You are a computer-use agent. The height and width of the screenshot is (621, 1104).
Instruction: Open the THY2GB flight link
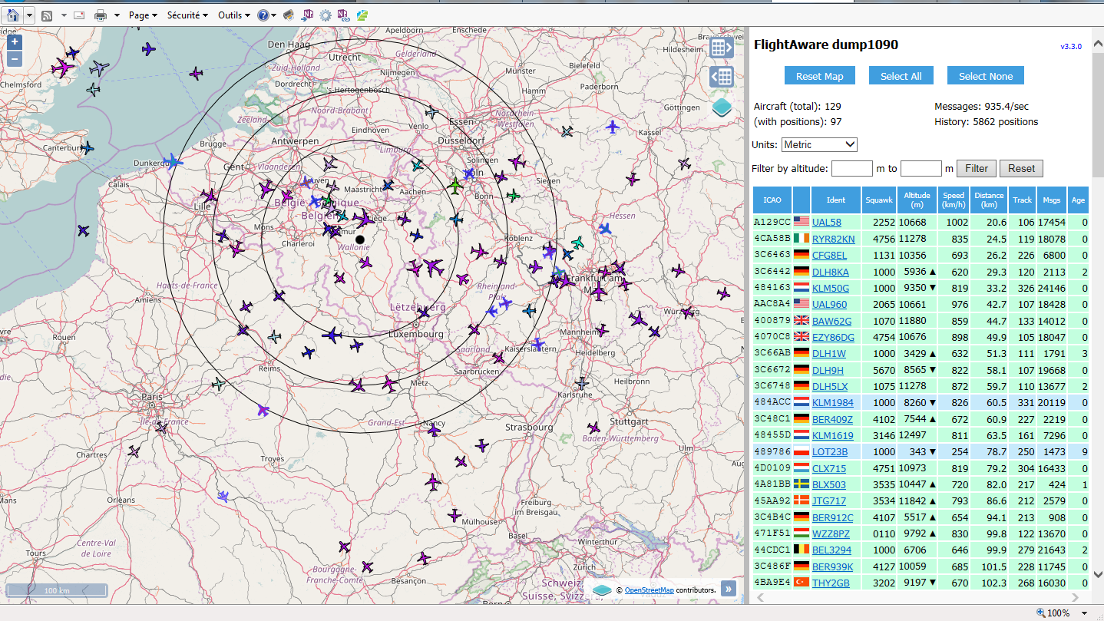tap(831, 583)
